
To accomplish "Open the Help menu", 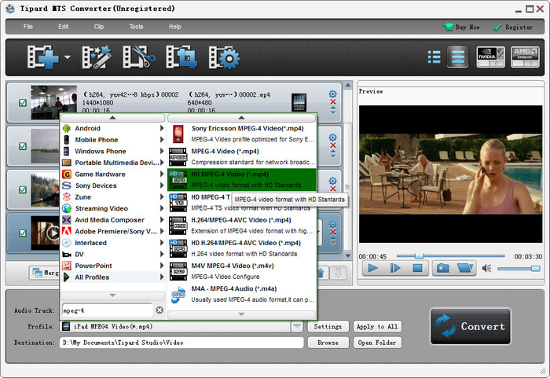I will [174, 27].
